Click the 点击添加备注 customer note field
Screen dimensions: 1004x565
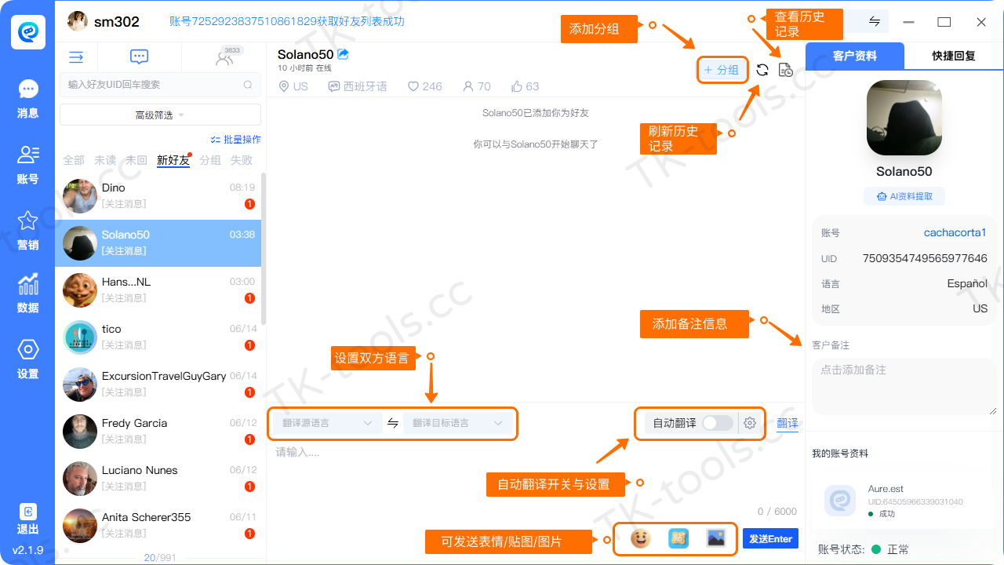point(904,387)
